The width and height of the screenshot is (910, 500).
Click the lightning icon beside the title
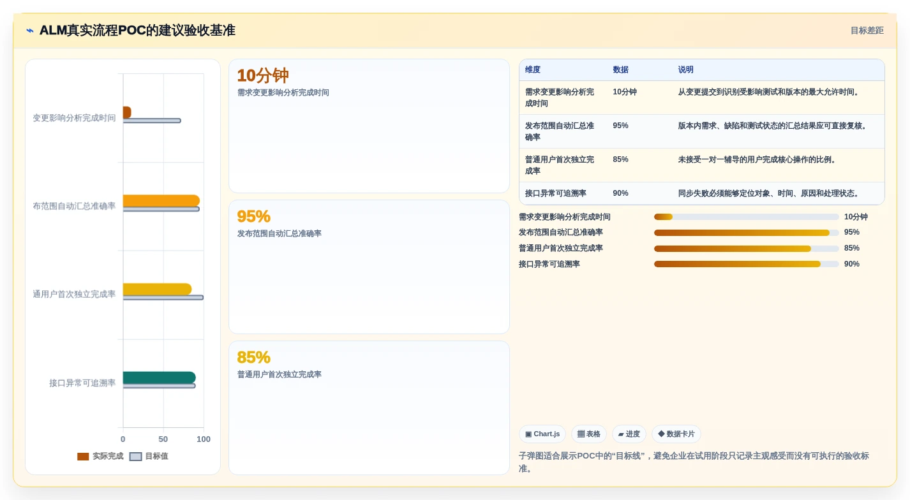pyautogui.click(x=30, y=31)
